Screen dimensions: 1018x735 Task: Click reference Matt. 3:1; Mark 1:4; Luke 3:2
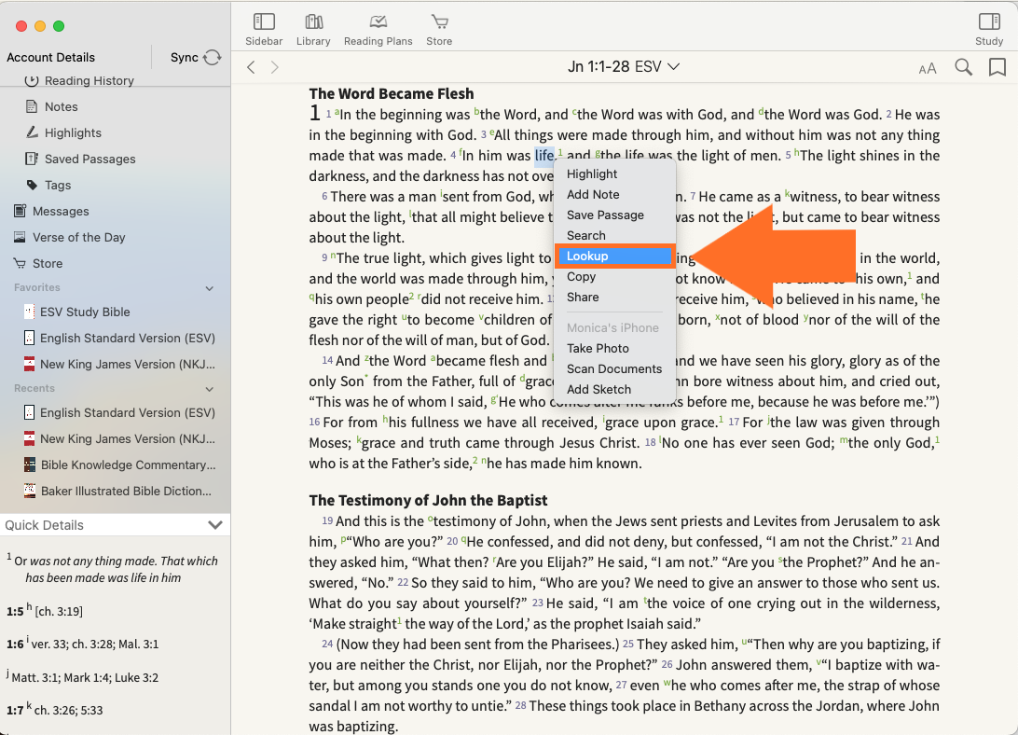(x=85, y=678)
